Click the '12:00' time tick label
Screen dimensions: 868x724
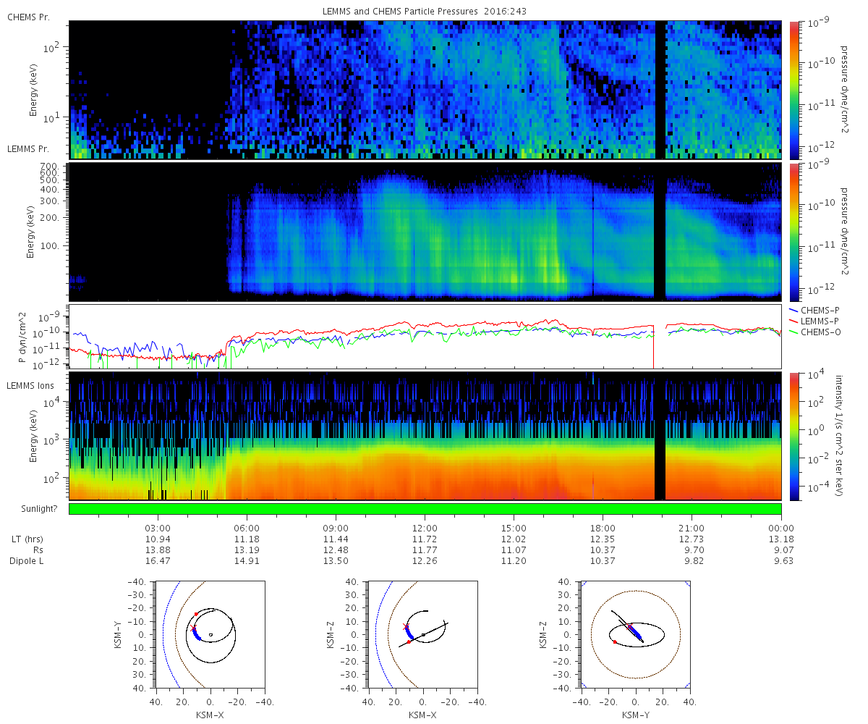425,529
